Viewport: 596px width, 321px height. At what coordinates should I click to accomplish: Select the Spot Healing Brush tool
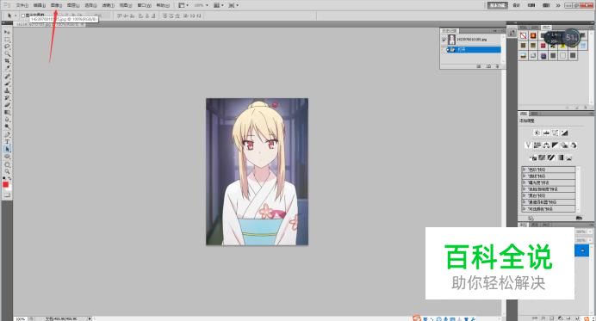(7, 77)
